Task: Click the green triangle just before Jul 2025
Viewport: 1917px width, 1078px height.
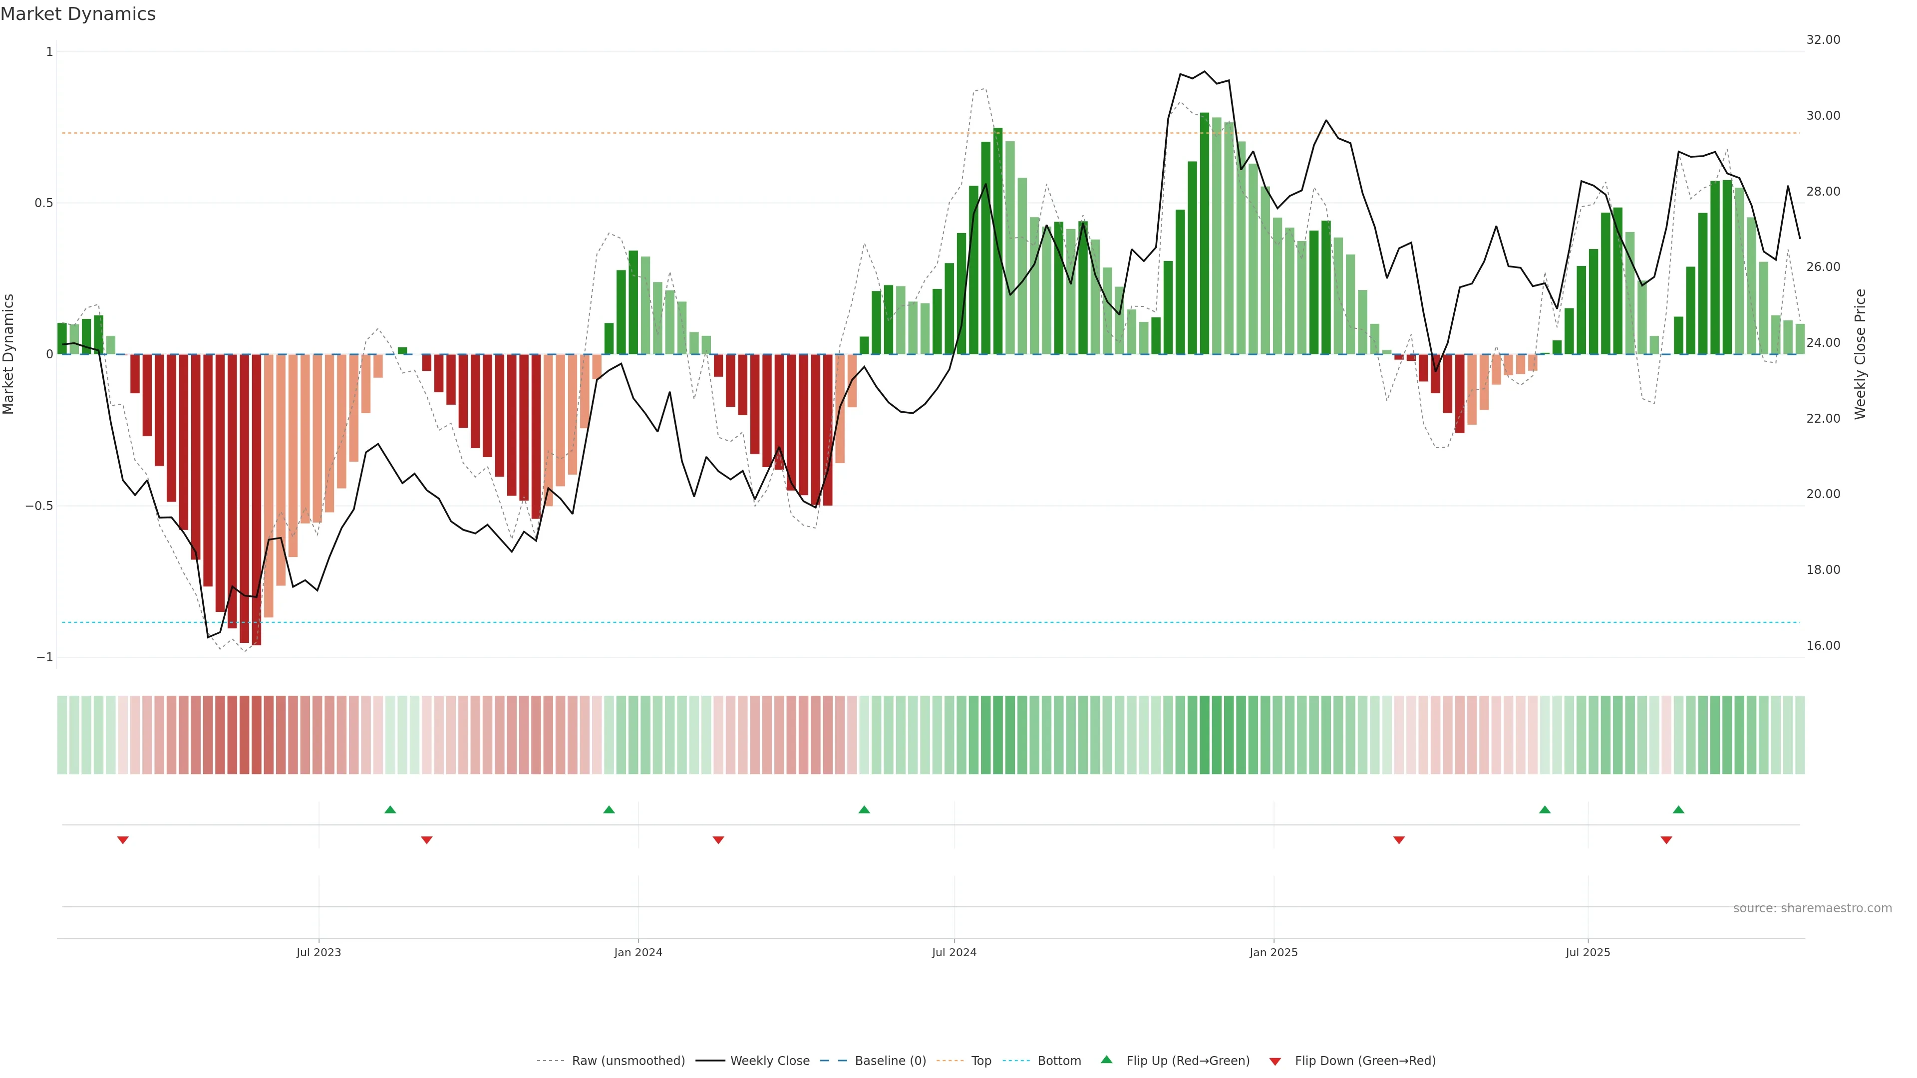Action: coord(1545,809)
